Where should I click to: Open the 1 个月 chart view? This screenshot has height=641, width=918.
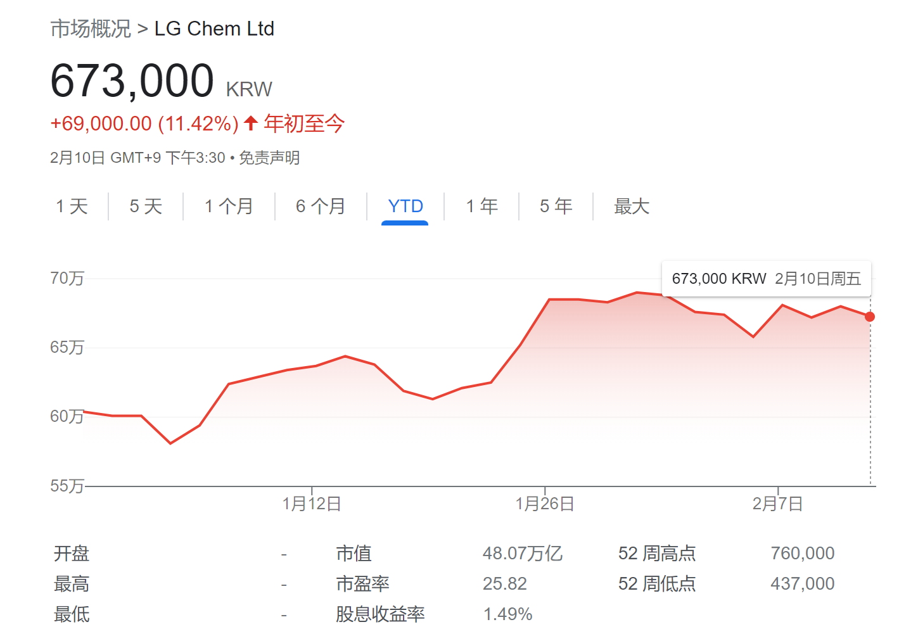pos(229,206)
